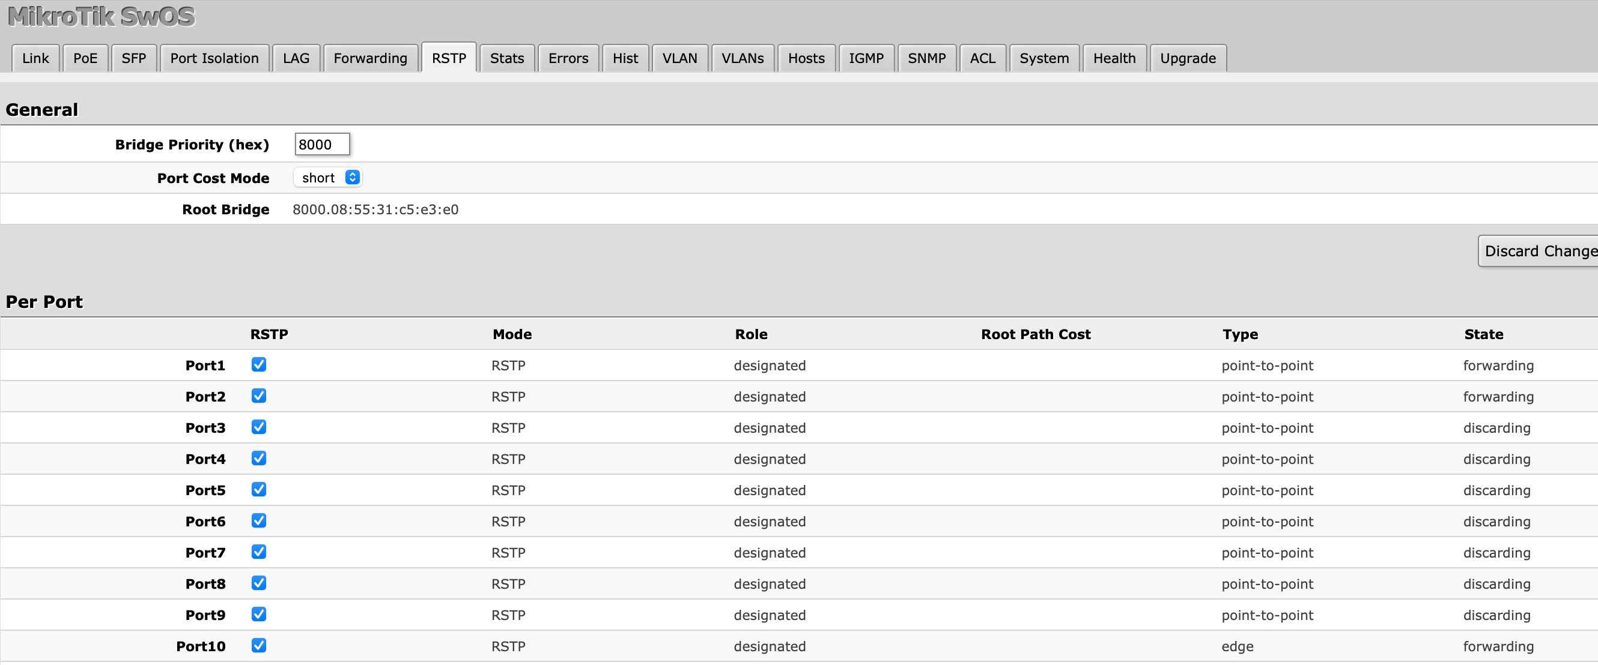Open the Port Cost Mode dropdown
The height and width of the screenshot is (665, 1598).
pos(328,178)
